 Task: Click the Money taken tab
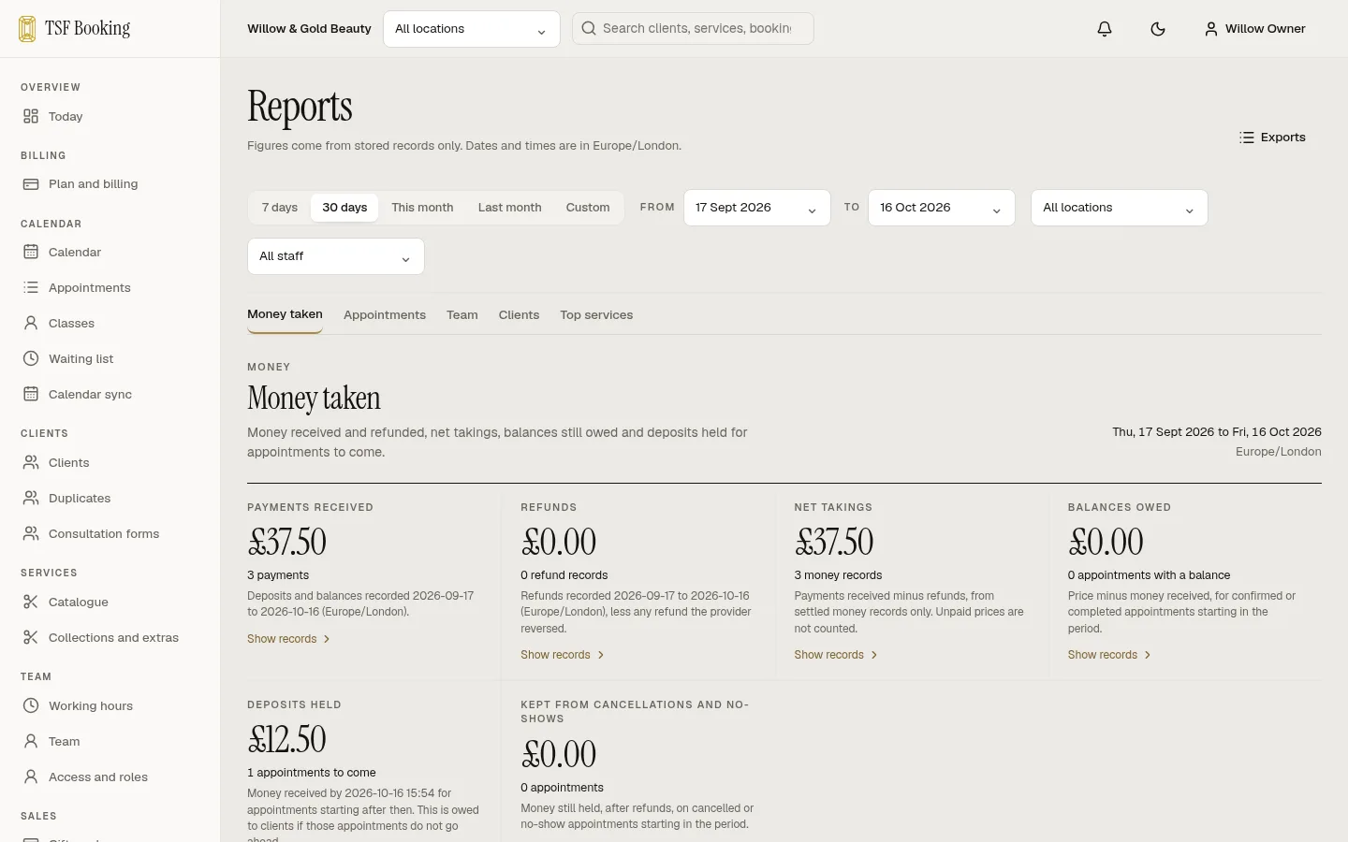point(285,314)
